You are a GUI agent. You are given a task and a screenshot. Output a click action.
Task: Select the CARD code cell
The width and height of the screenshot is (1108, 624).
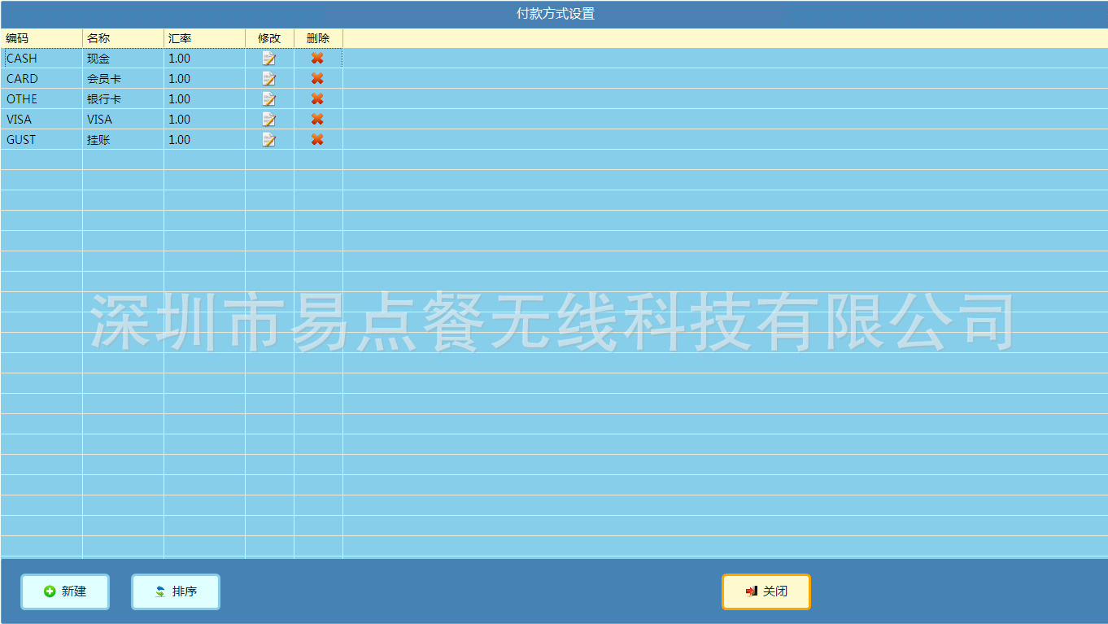click(x=41, y=79)
